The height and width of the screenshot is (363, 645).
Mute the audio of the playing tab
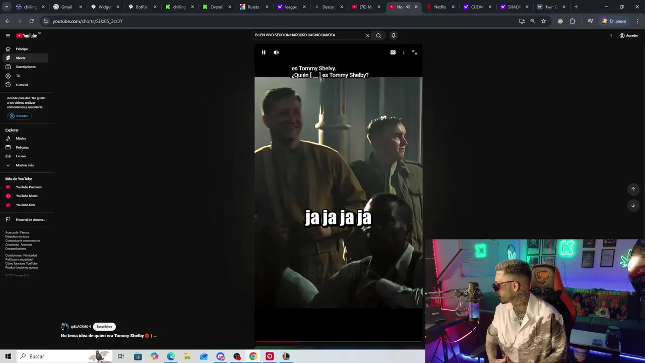point(408,7)
